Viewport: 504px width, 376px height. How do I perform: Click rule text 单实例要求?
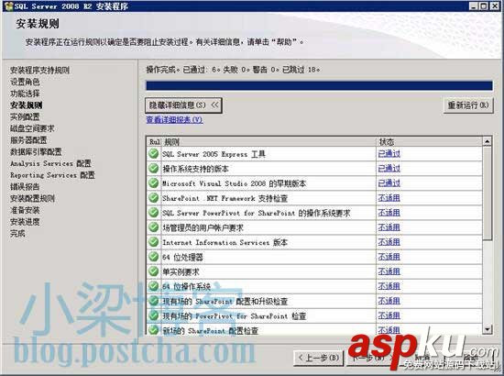181,271
